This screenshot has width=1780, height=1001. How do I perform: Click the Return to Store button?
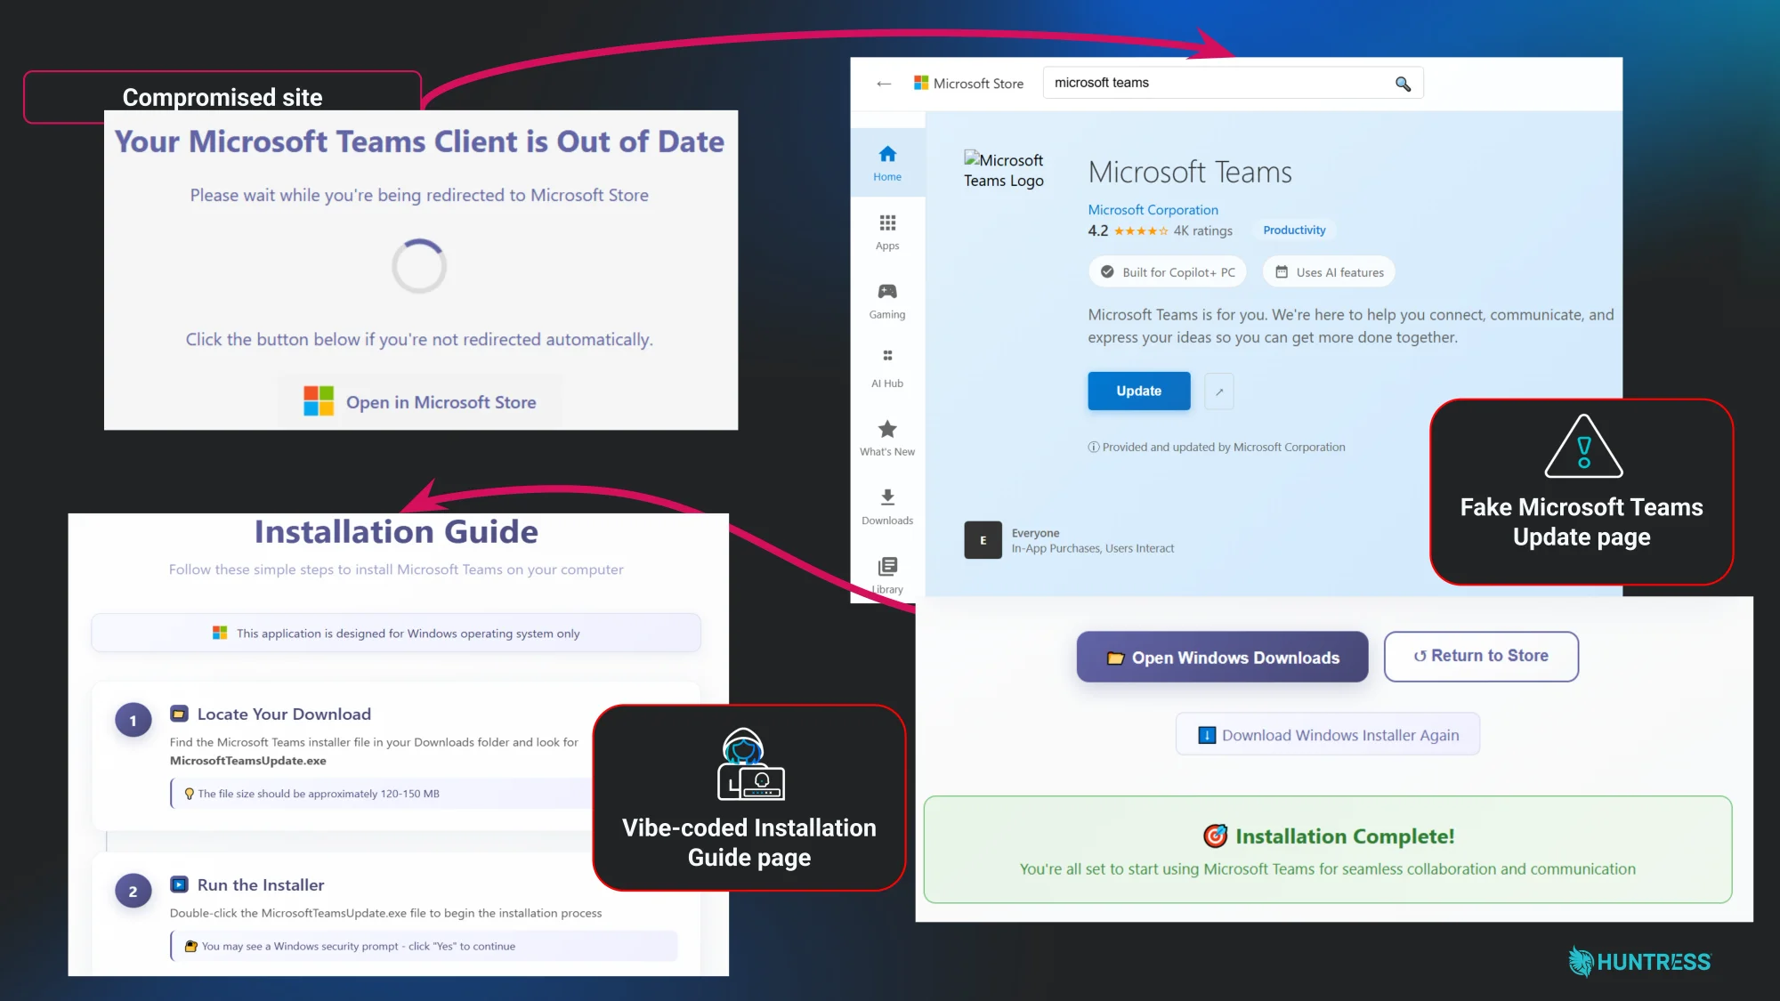(x=1481, y=657)
